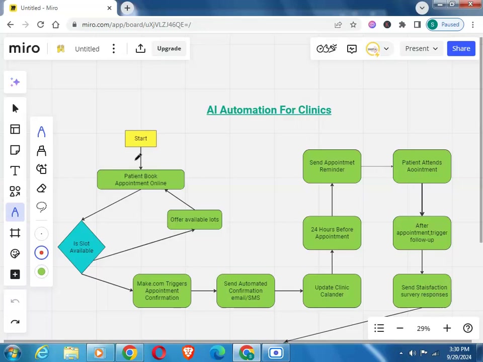This screenshot has width=483, height=362.
Task: Select the Eraser tool
Action: point(42,188)
